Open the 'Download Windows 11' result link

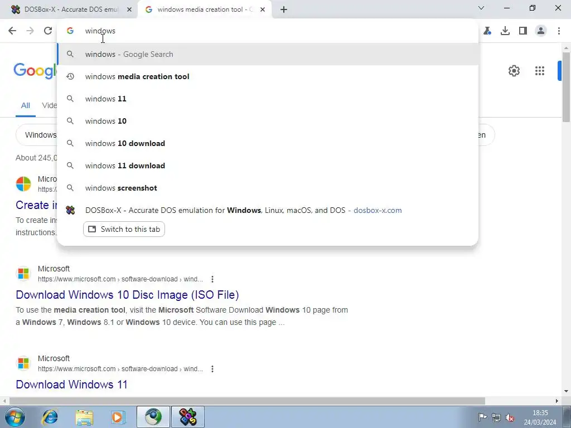72,385
